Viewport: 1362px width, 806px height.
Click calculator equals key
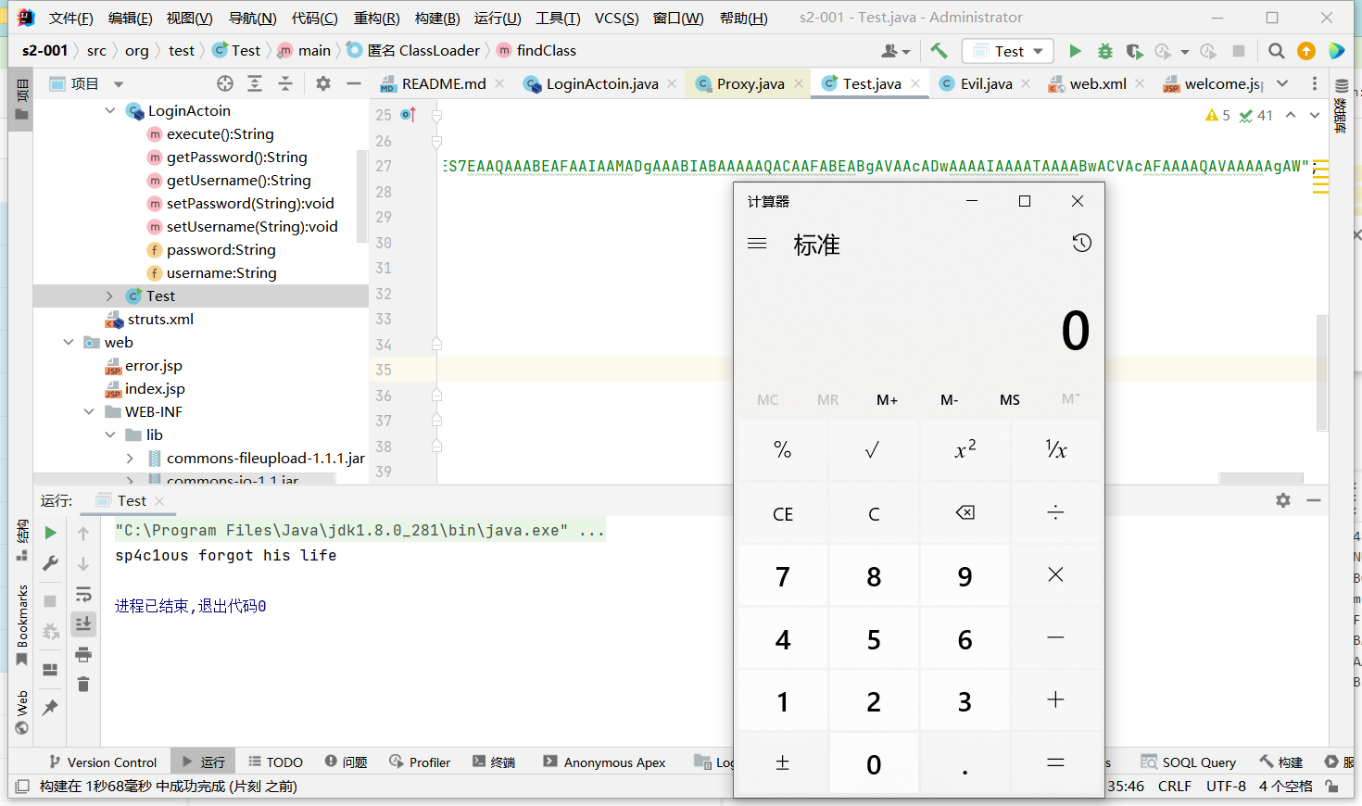(1055, 763)
